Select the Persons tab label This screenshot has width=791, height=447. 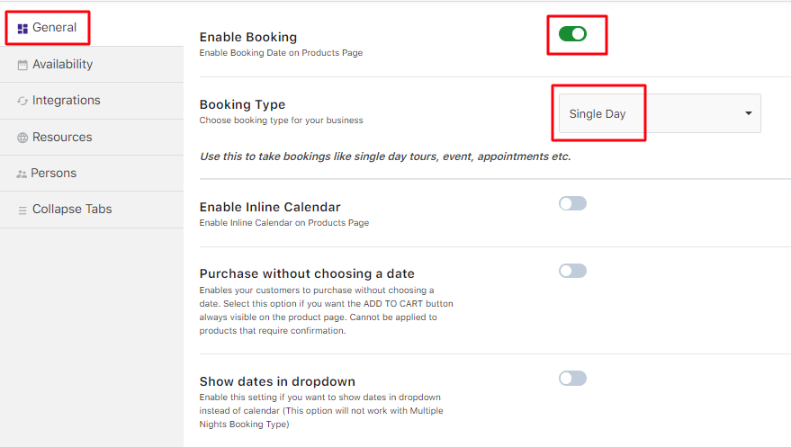(x=54, y=174)
